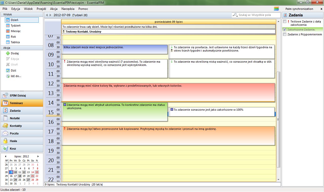Viewport: 324px width, 192px height.
Task: Select low priority event strzałką w dół
Action: tap(222, 68)
